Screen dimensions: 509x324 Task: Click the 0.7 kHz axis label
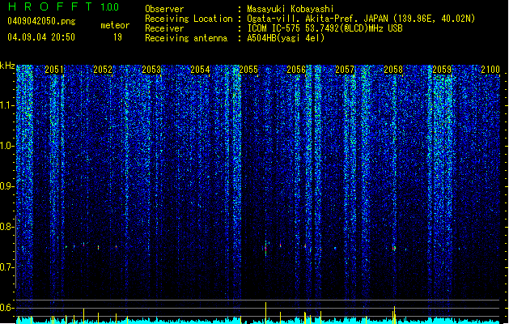(x=7, y=267)
